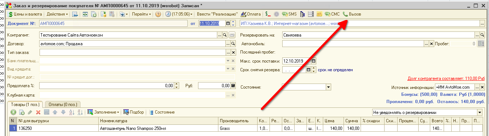This screenshot has width=489, height=136.
Task: Click the Номенклатура column header
Action: pyautogui.click(x=159, y=121)
